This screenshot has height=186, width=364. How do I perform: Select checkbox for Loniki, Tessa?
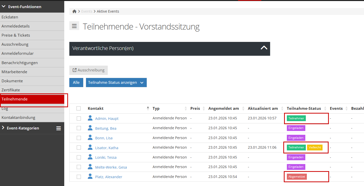(79, 157)
